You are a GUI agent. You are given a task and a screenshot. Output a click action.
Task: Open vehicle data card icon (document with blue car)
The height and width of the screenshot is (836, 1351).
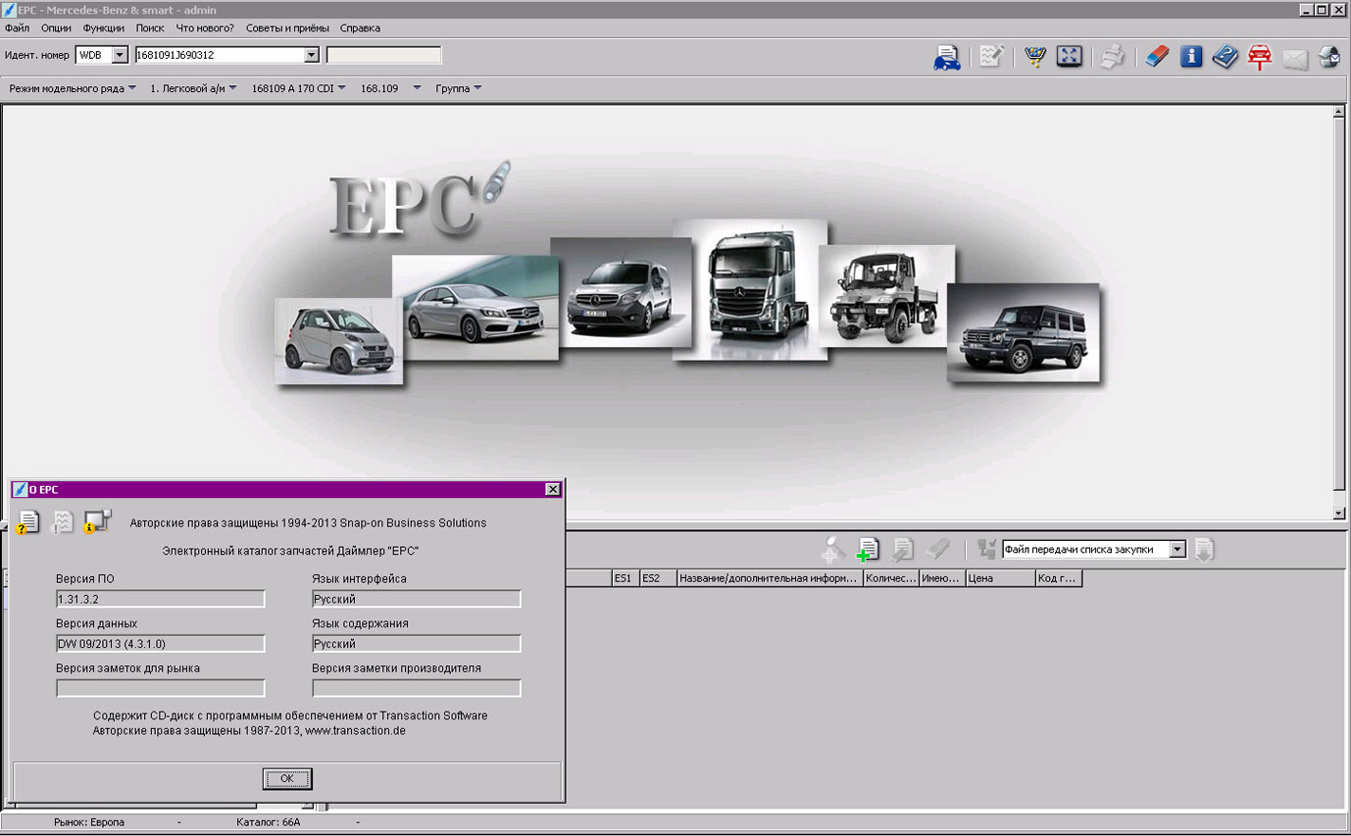click(947, 57)
